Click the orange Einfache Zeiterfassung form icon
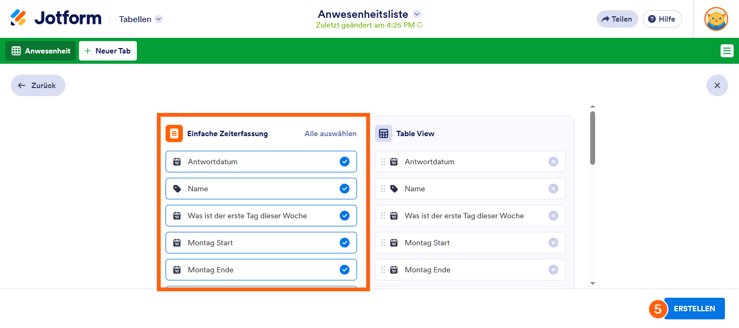This screenshot has width=739, height=328. click(174, 133)
